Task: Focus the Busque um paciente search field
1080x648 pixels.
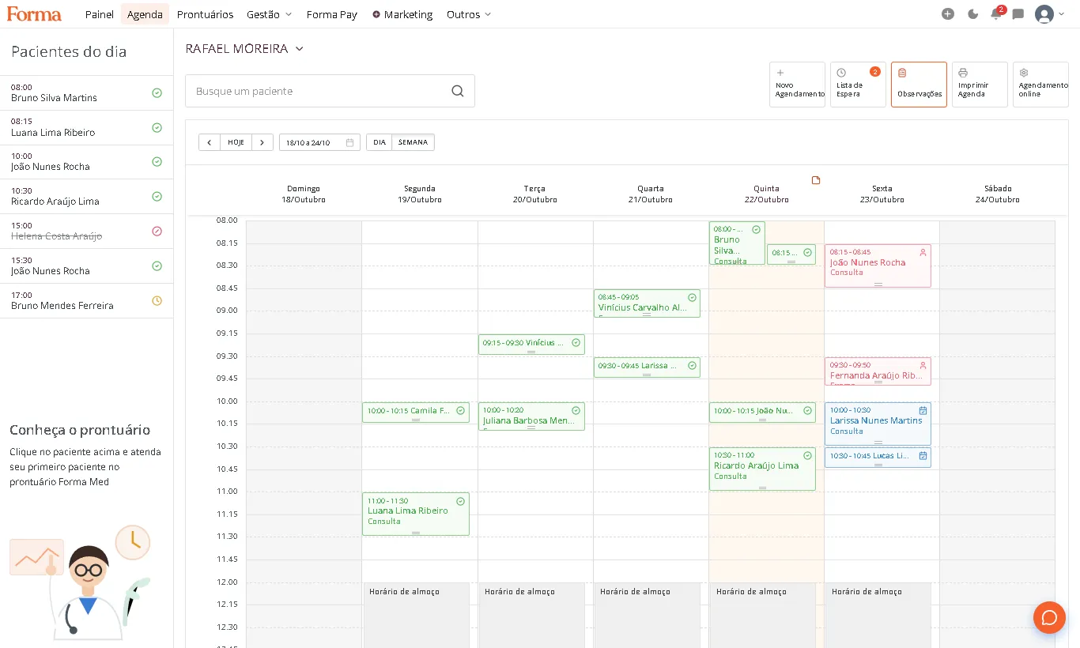Action: pyautogui.click(x=330, y=91)
